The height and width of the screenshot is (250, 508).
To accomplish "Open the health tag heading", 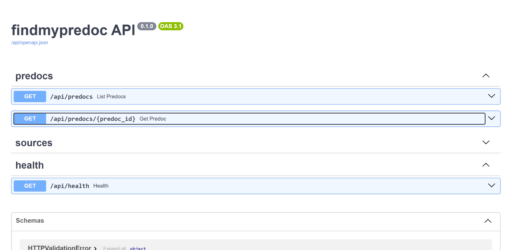I will (x=30, y=165).
